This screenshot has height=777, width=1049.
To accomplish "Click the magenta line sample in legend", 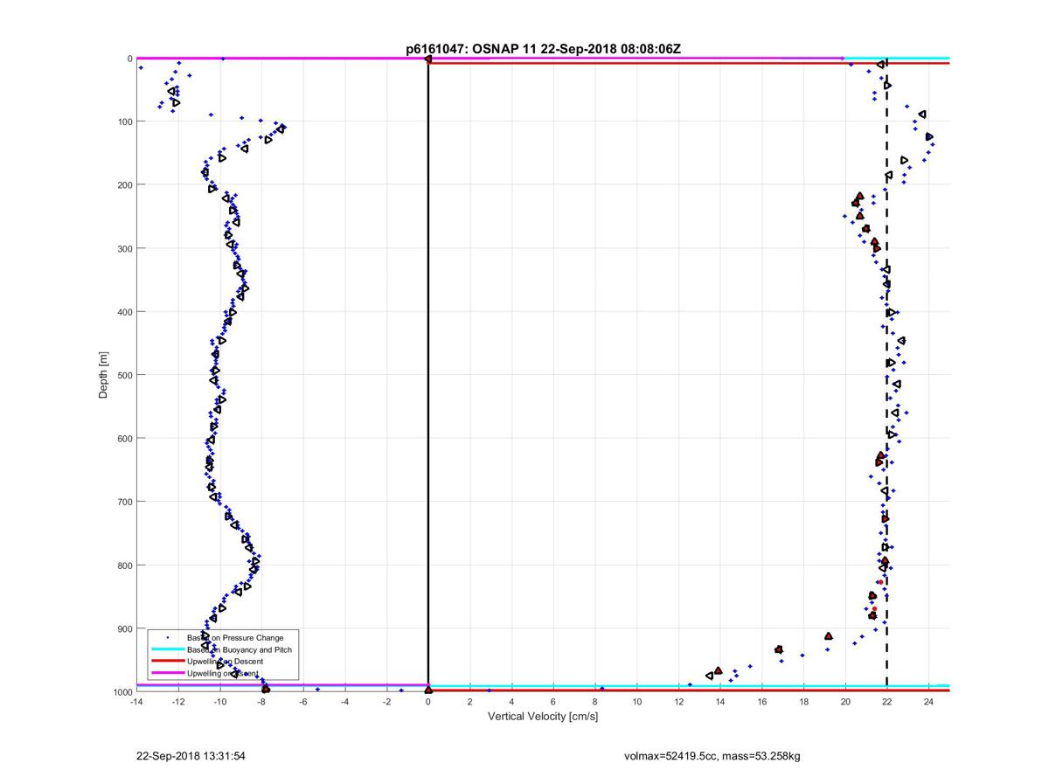I will 168,673.
